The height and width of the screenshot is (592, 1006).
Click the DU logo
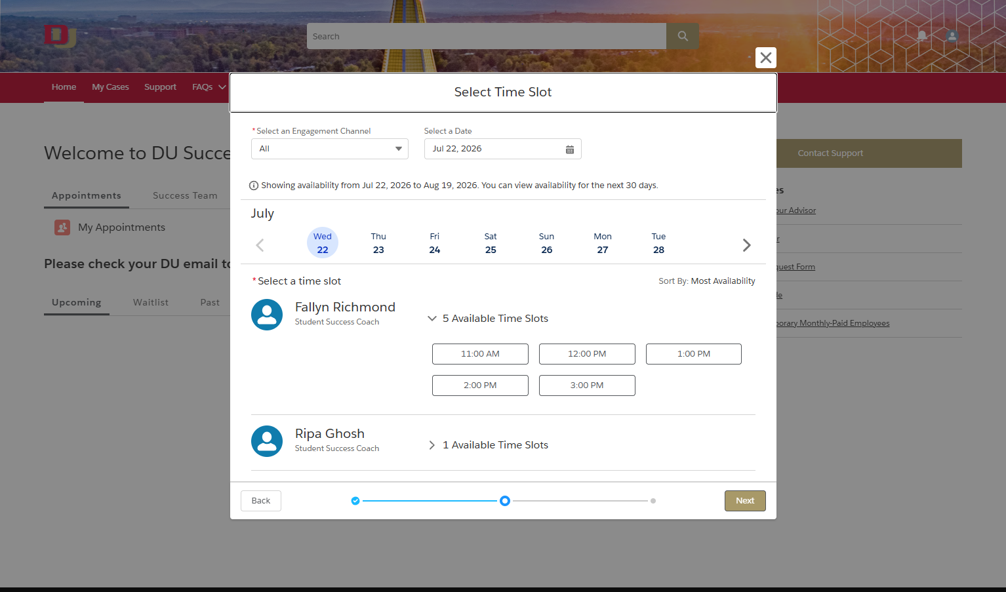click(x=60, y=36)
